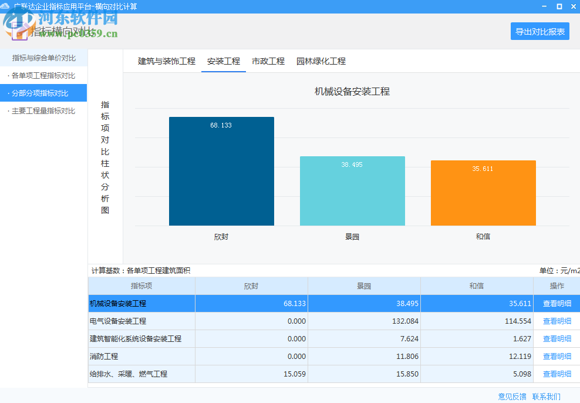The width and height of the screenshot is (580, 403).
Task: Switch to the 市政工程 tab
Action: tap(268, 61)
